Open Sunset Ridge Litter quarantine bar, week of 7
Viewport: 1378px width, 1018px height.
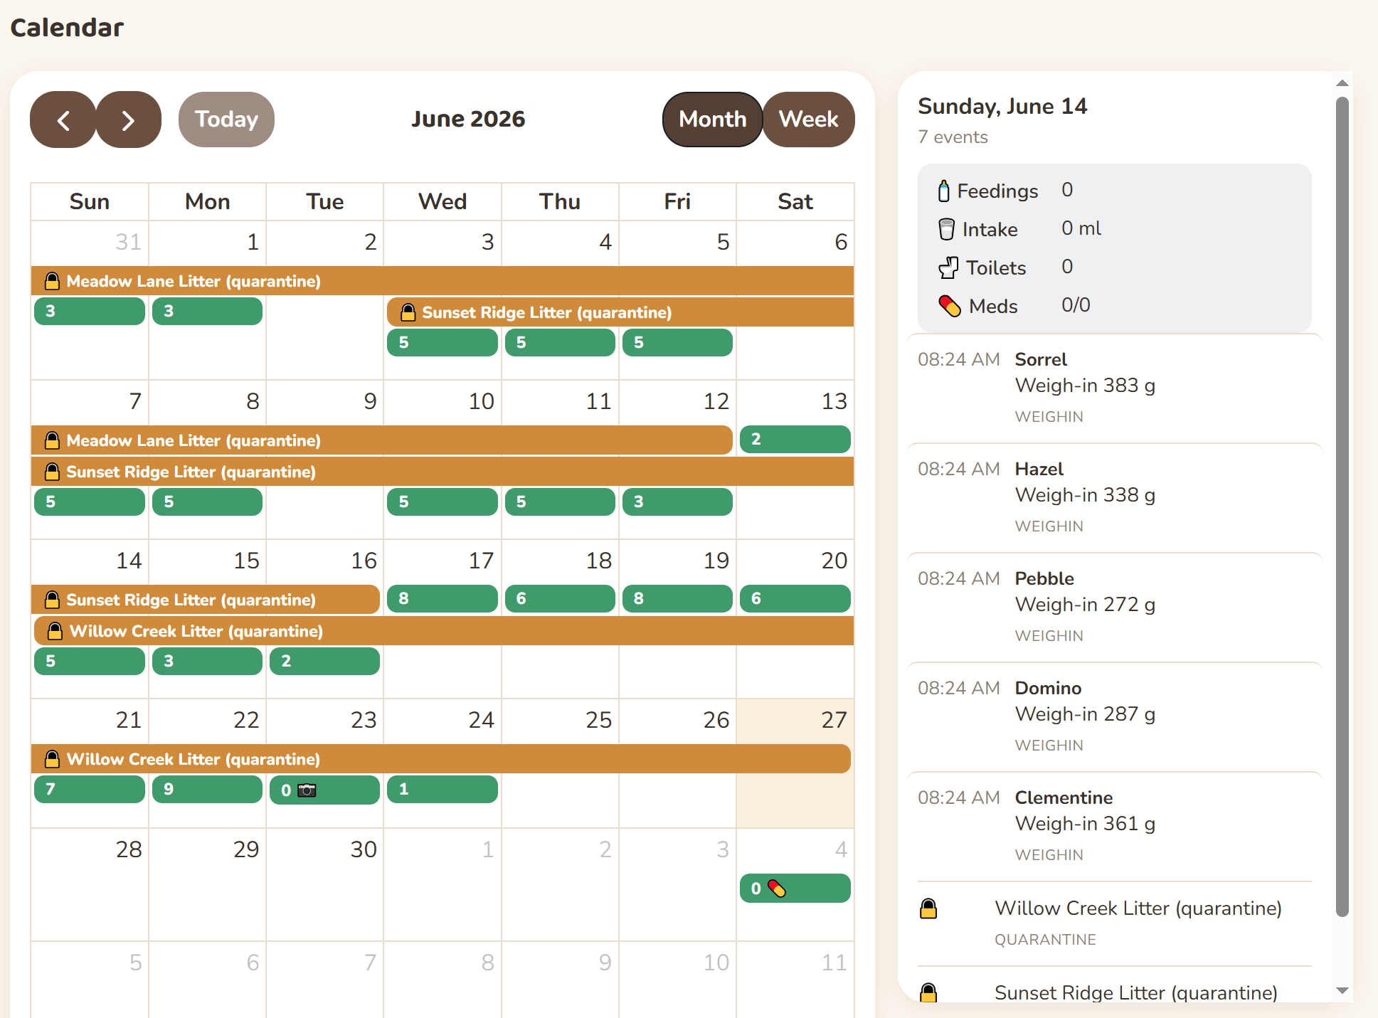[442, 472]
